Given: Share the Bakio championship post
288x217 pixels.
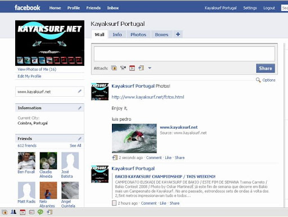Looking at the screenshot, I should (174, 203).
